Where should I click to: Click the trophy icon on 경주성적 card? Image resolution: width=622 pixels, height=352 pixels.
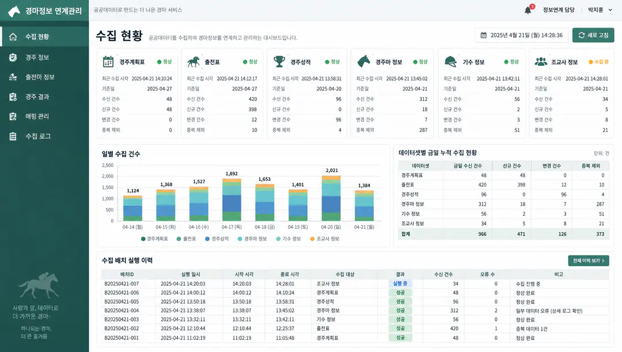(x=279, y=62)
